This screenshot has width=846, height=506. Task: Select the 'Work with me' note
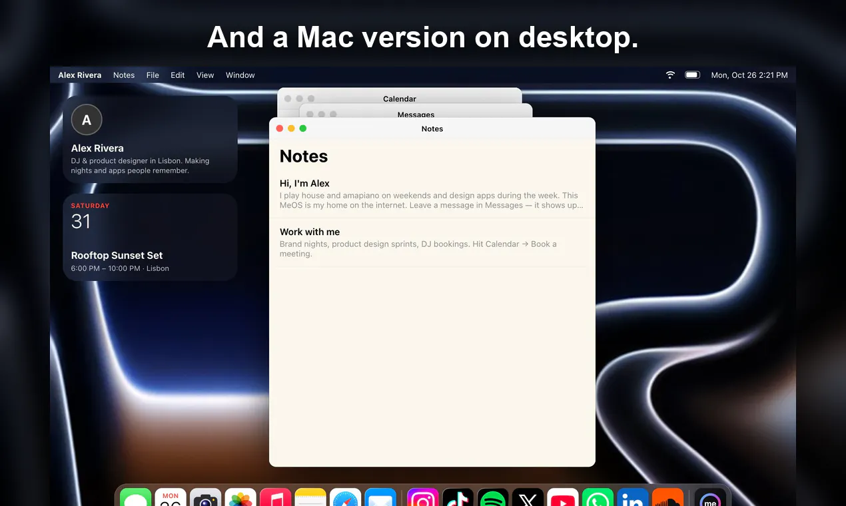click(x=432, y=242)
